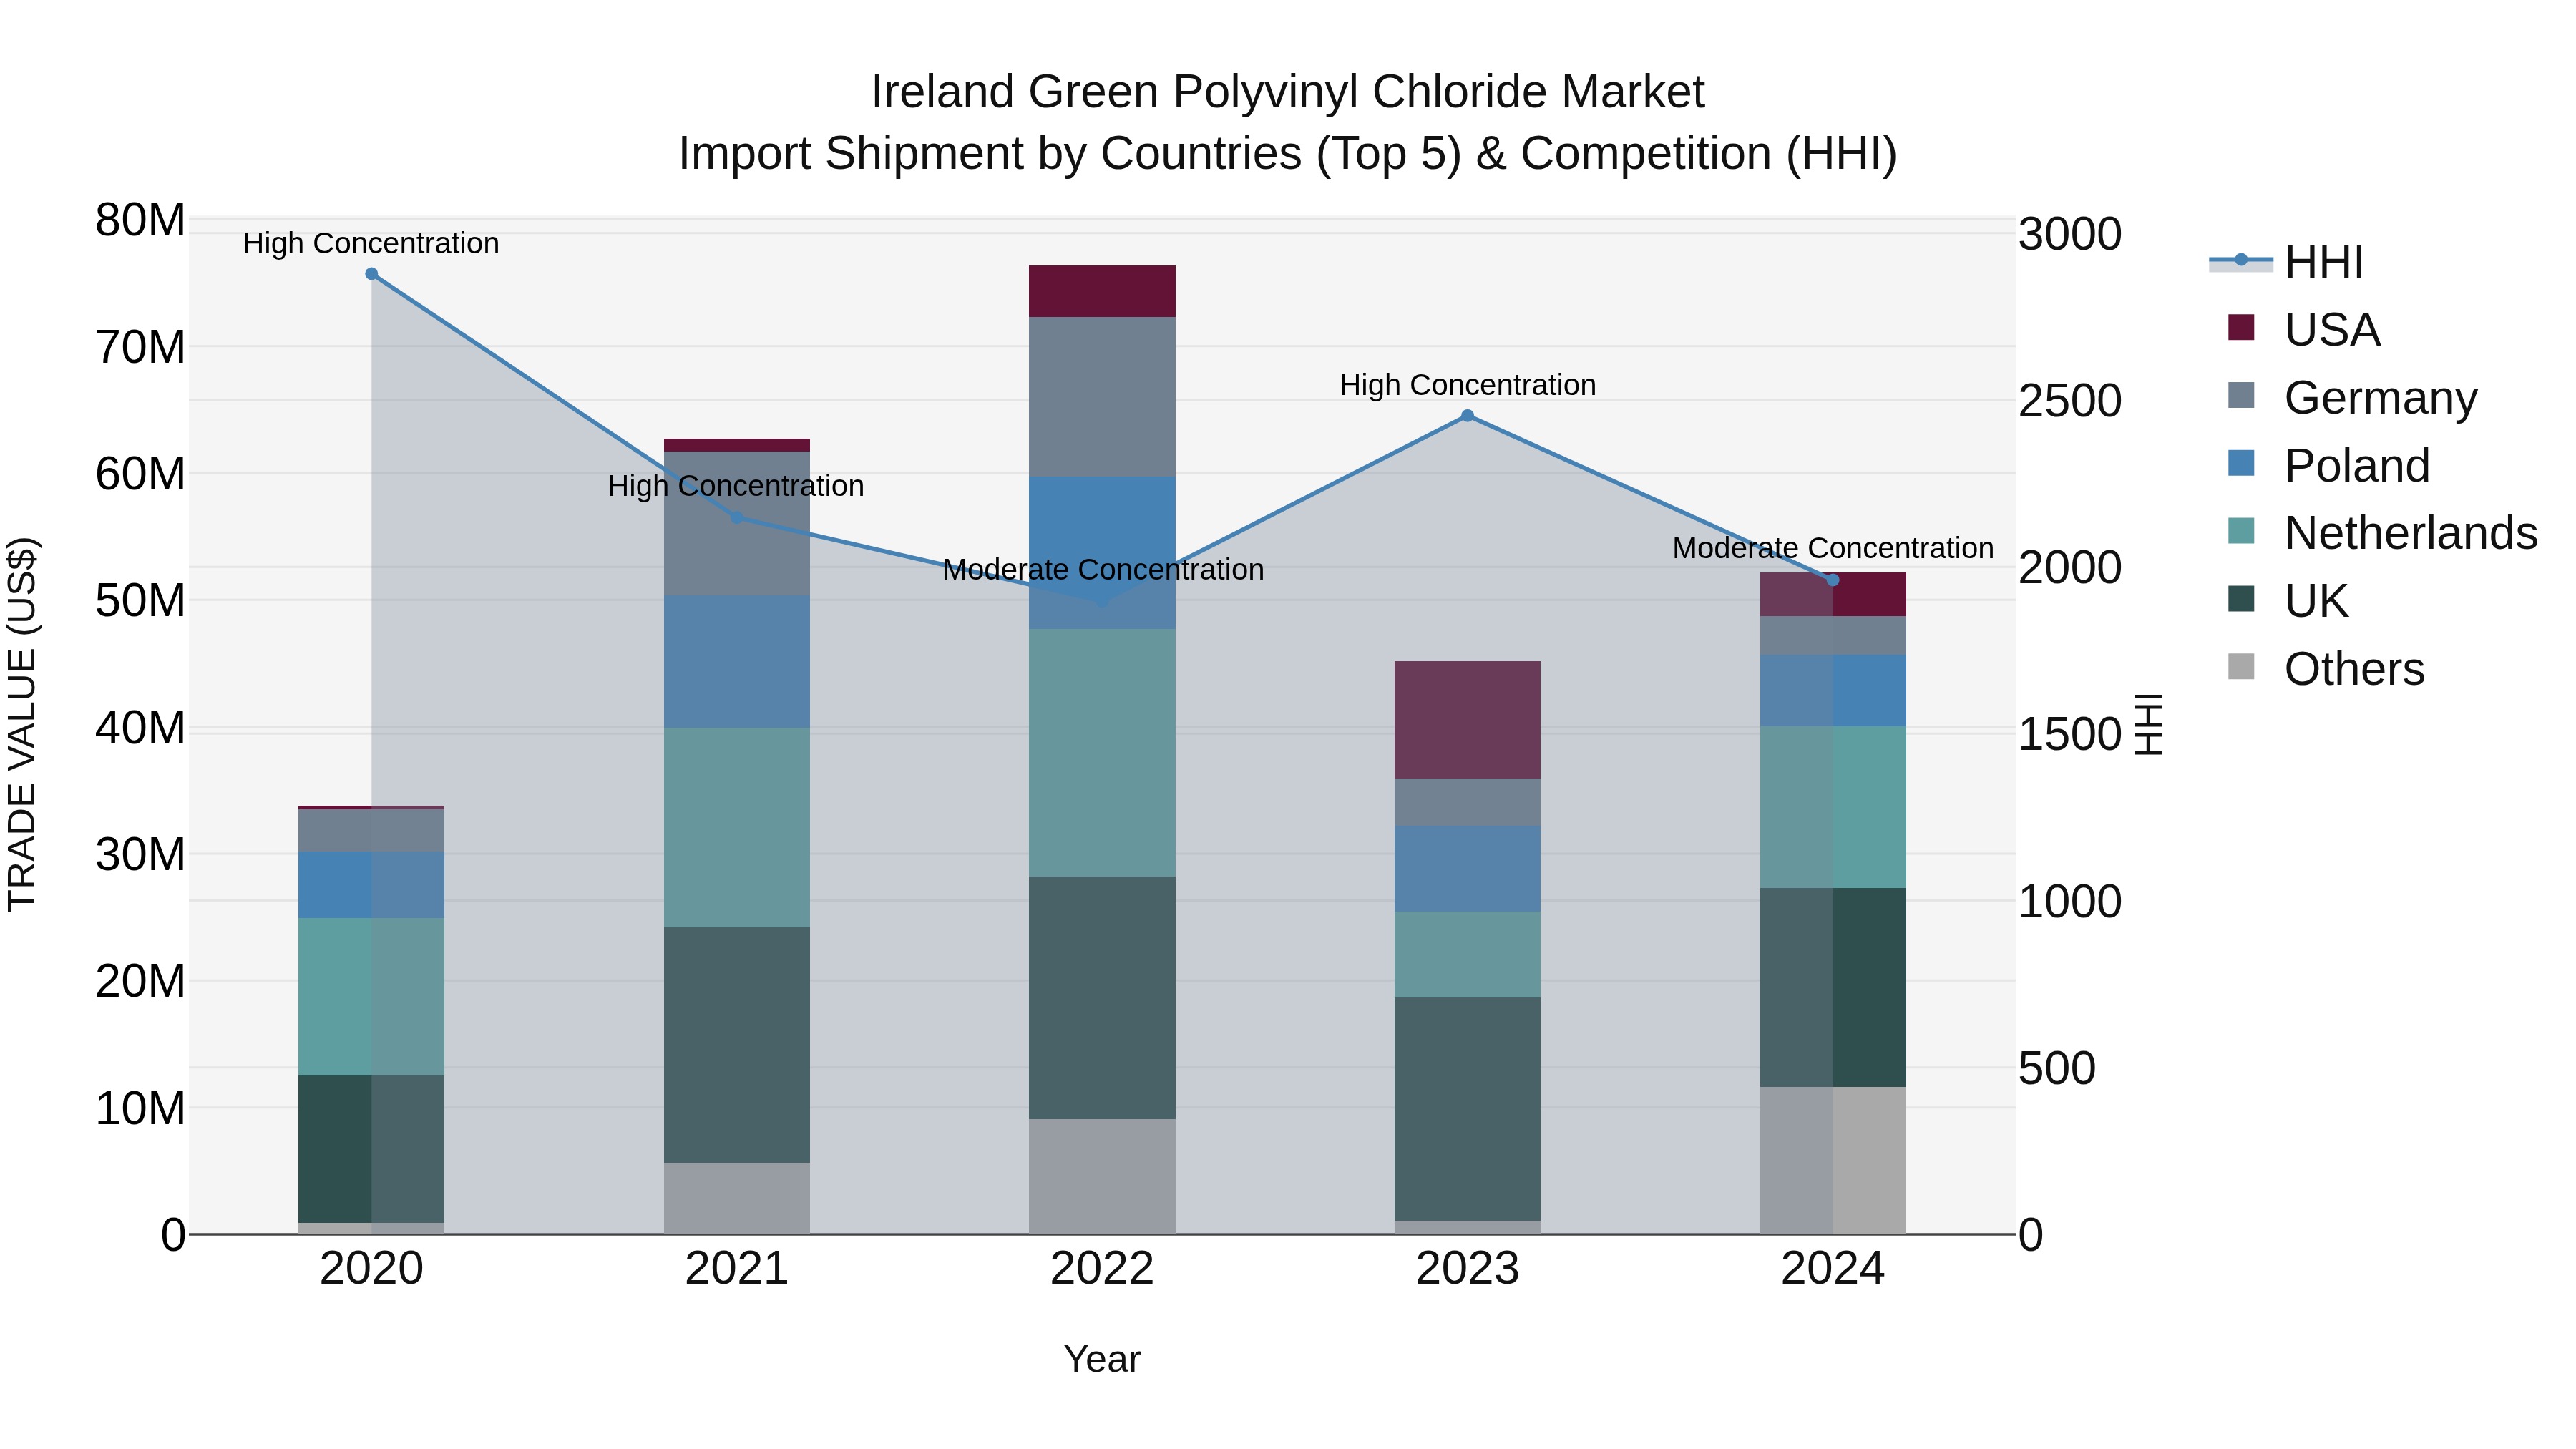2576x1449 pixels.
Task: Toggle the Others legend entry
Action: click(2326, 669)
